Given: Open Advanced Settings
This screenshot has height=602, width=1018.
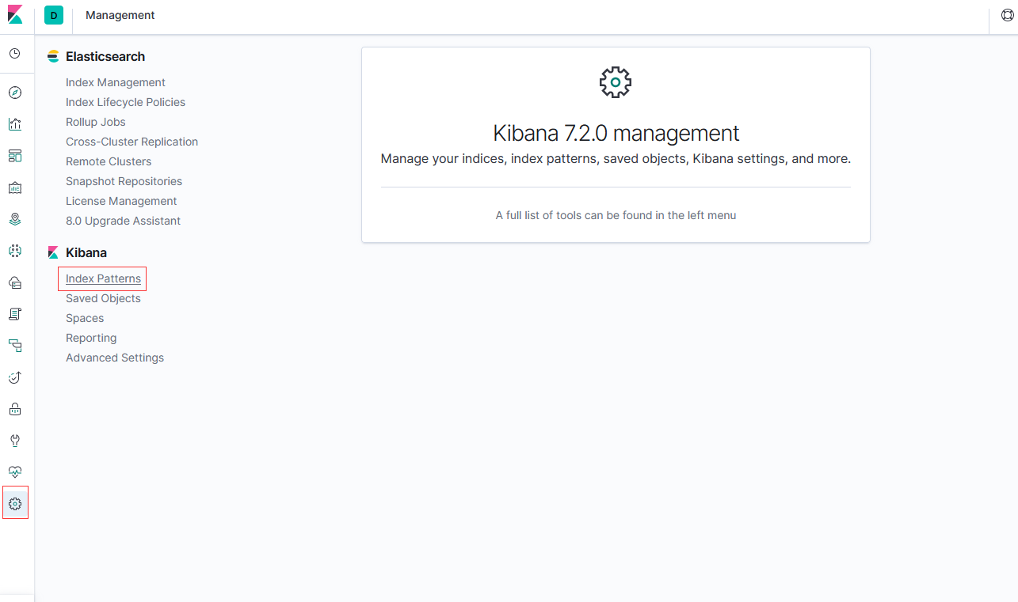Looking at the screenshot, I should (x=114, y=357).
